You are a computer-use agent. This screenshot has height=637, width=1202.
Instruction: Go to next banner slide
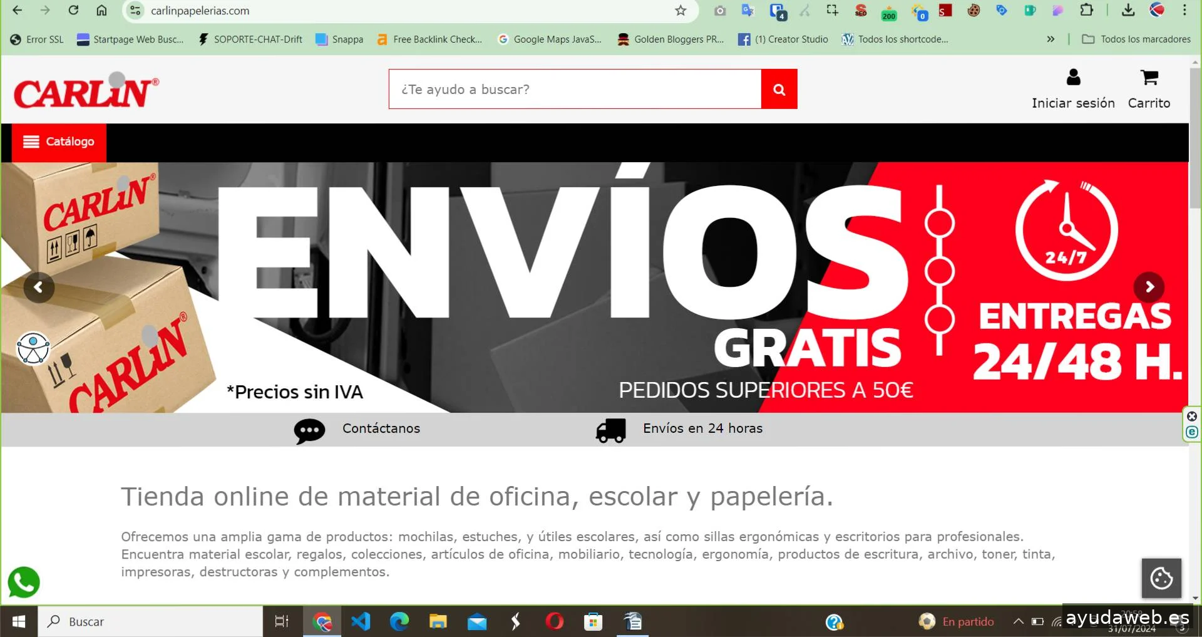point(1149,287)
